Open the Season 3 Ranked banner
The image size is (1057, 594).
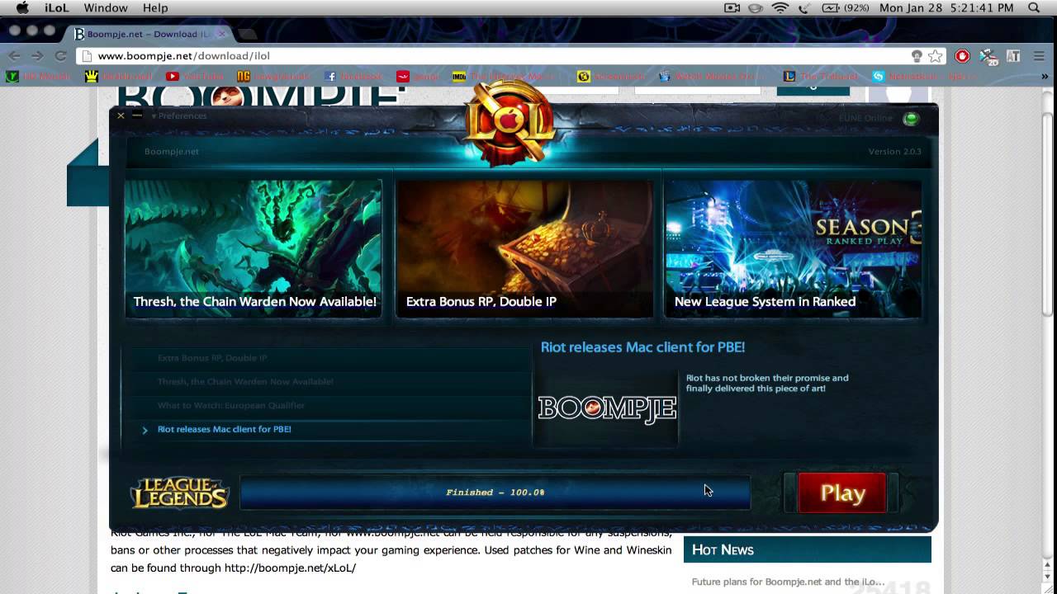pos(793,248)
